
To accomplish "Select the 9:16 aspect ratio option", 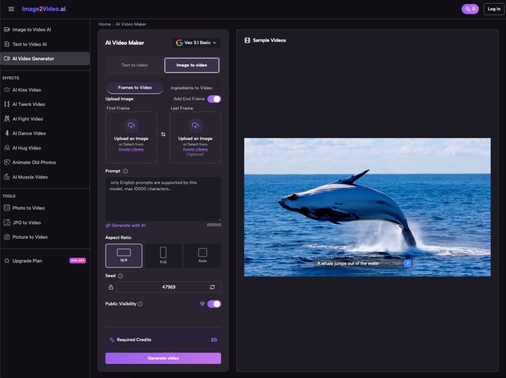I will 163,255.
